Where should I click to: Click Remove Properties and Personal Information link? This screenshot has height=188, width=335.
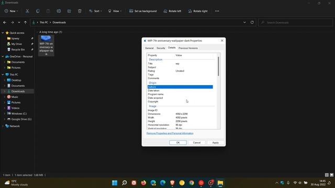(170, 133)
